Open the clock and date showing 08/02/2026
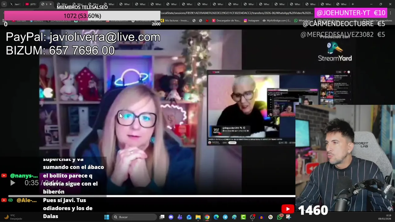The image size is (395, 222). tap(385, 217)
